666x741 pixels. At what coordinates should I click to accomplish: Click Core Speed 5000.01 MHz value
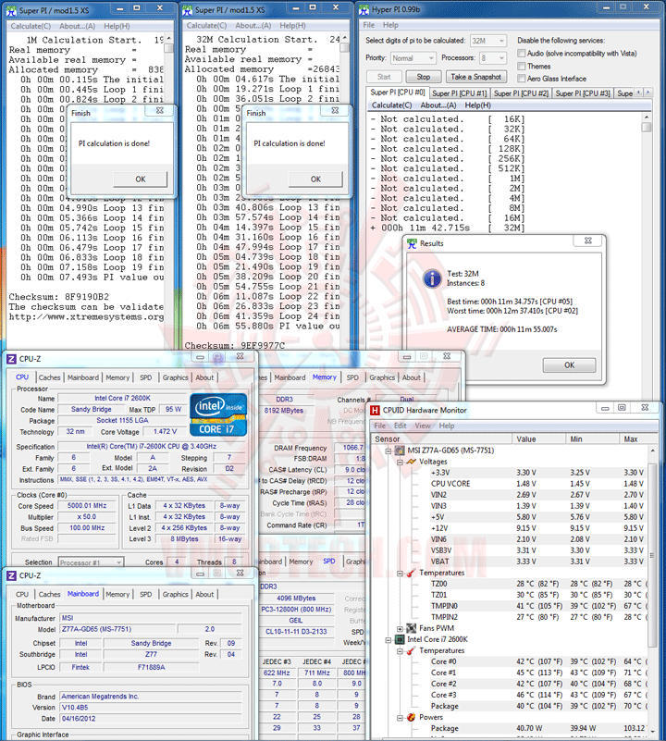click(x=87, y=506)
